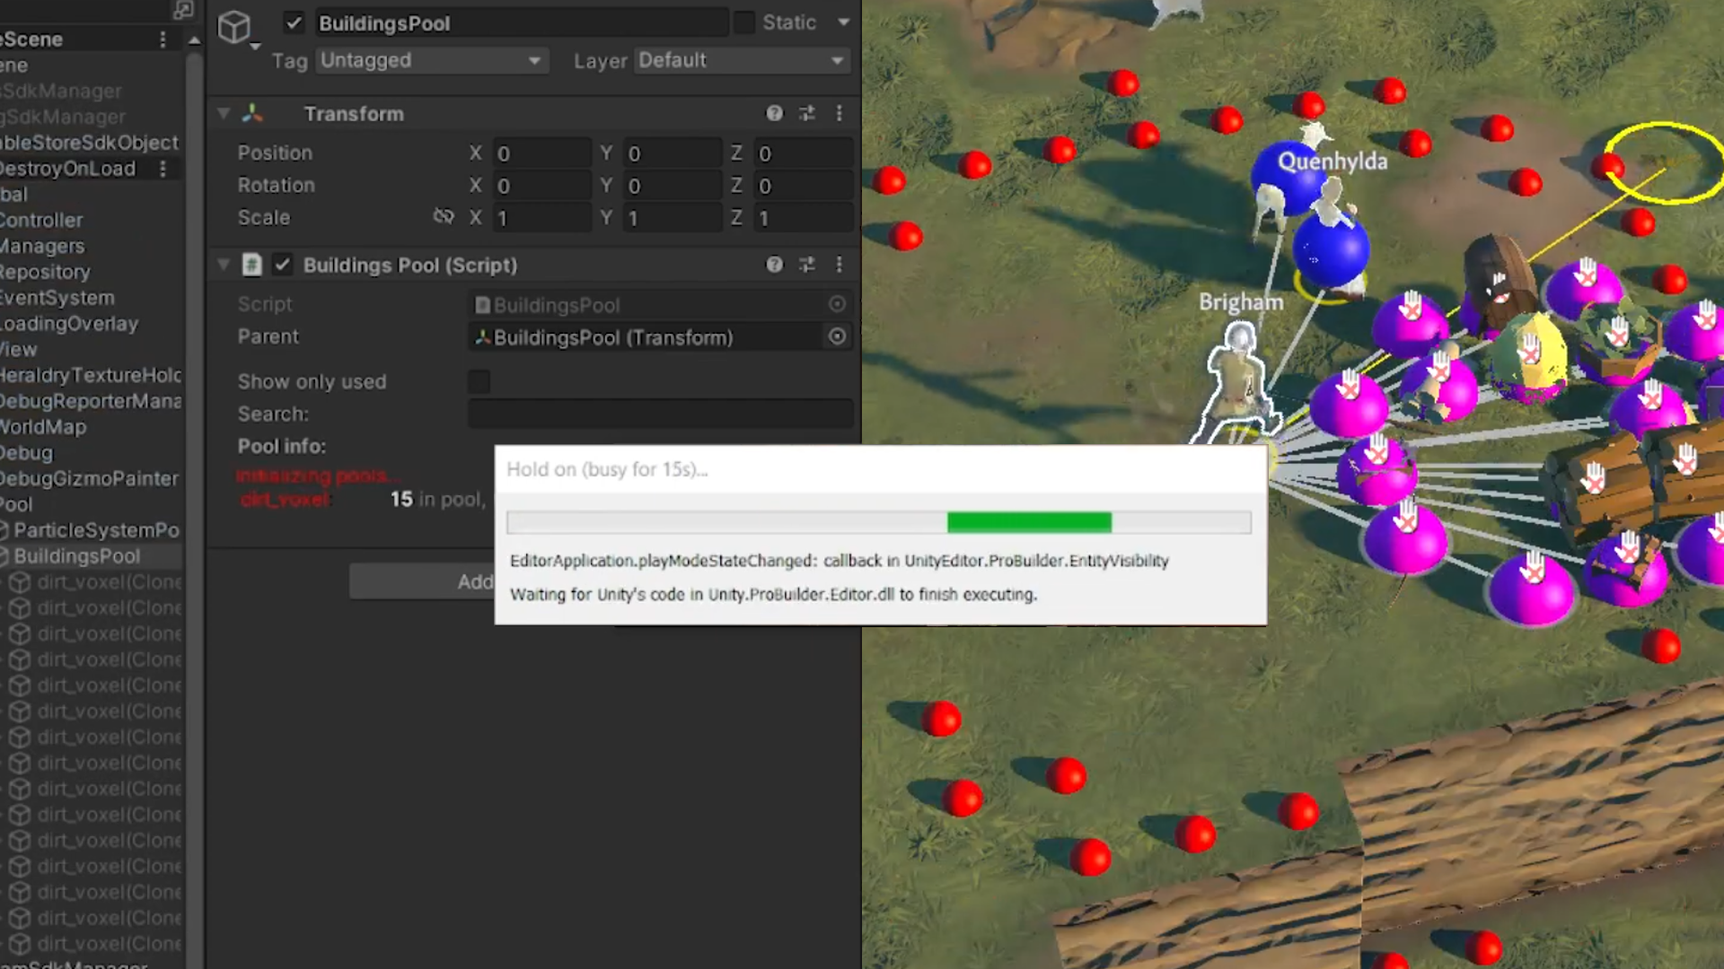Select ParticleSystemPool in the Hierarchy
This screenshot has width=1724, height=969.
(96, 530)
